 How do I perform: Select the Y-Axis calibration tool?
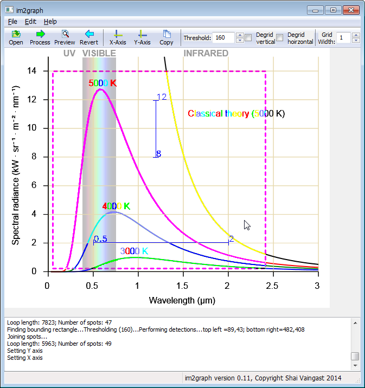(x=142, y=34)
